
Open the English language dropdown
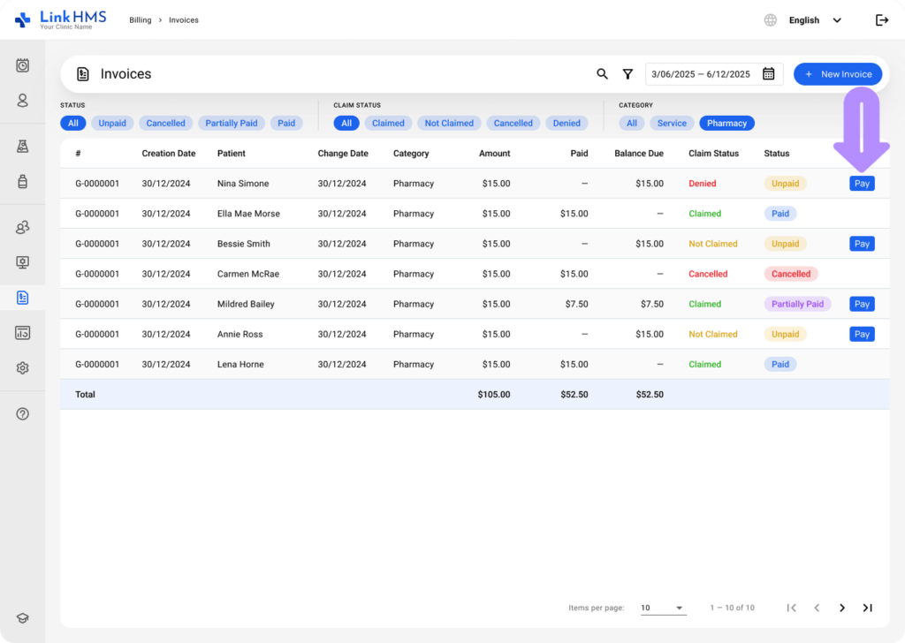(x=815, y=20)
